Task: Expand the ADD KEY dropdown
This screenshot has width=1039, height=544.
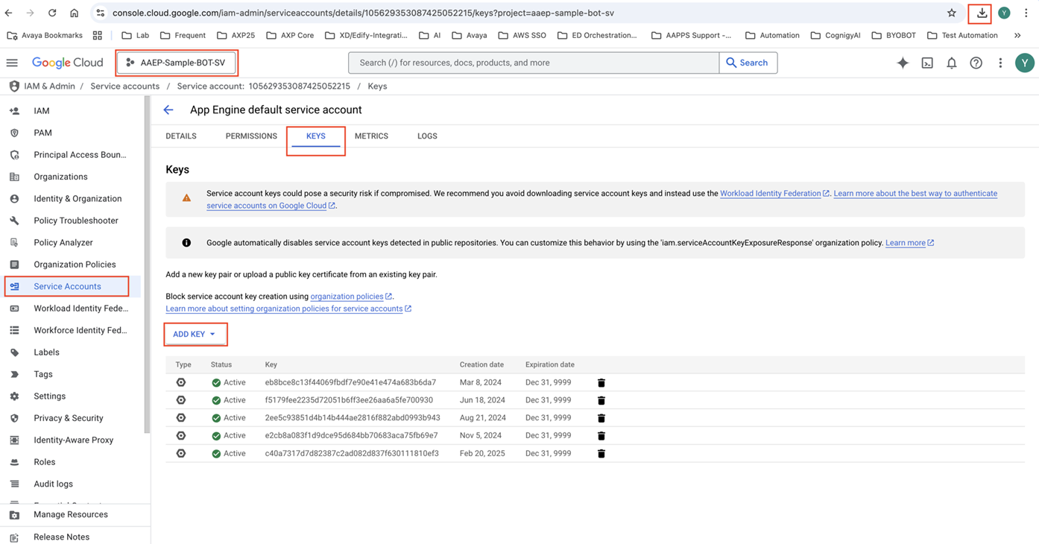Action: click(195, 335)
